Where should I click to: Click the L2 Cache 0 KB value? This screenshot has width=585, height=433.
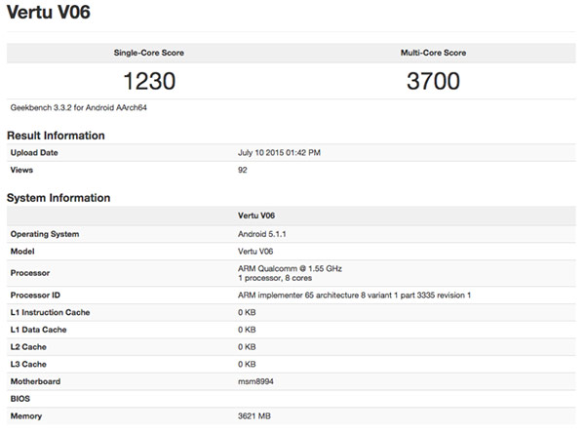pos(247,347)
